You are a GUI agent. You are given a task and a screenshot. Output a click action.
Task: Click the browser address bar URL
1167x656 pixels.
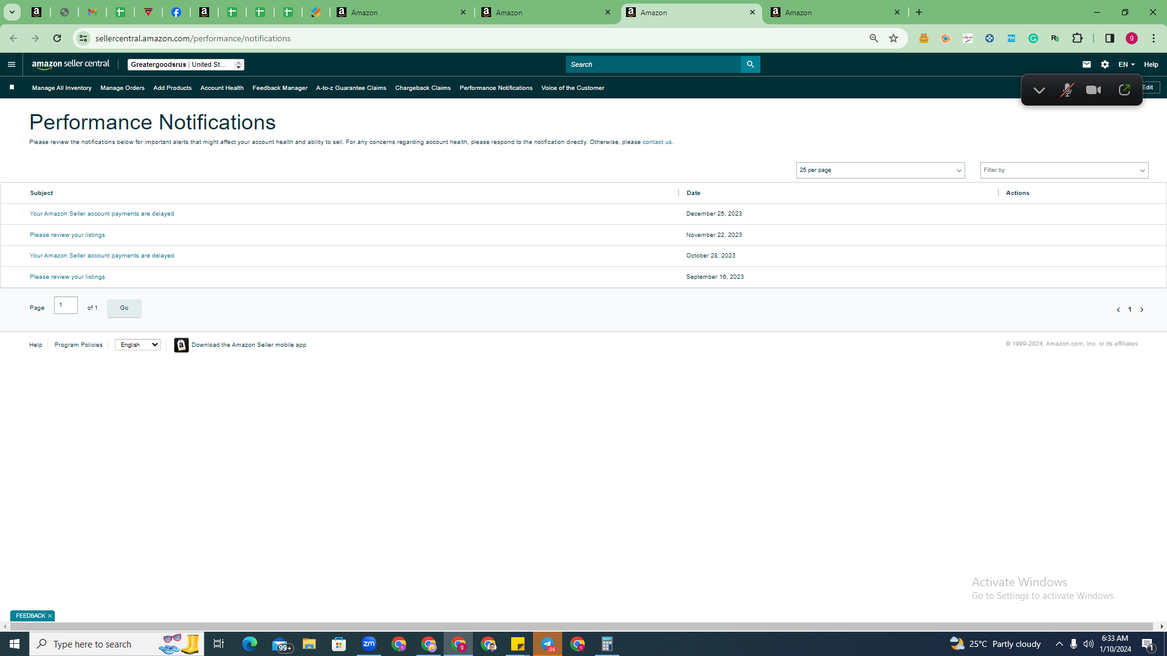coord(193,38)
